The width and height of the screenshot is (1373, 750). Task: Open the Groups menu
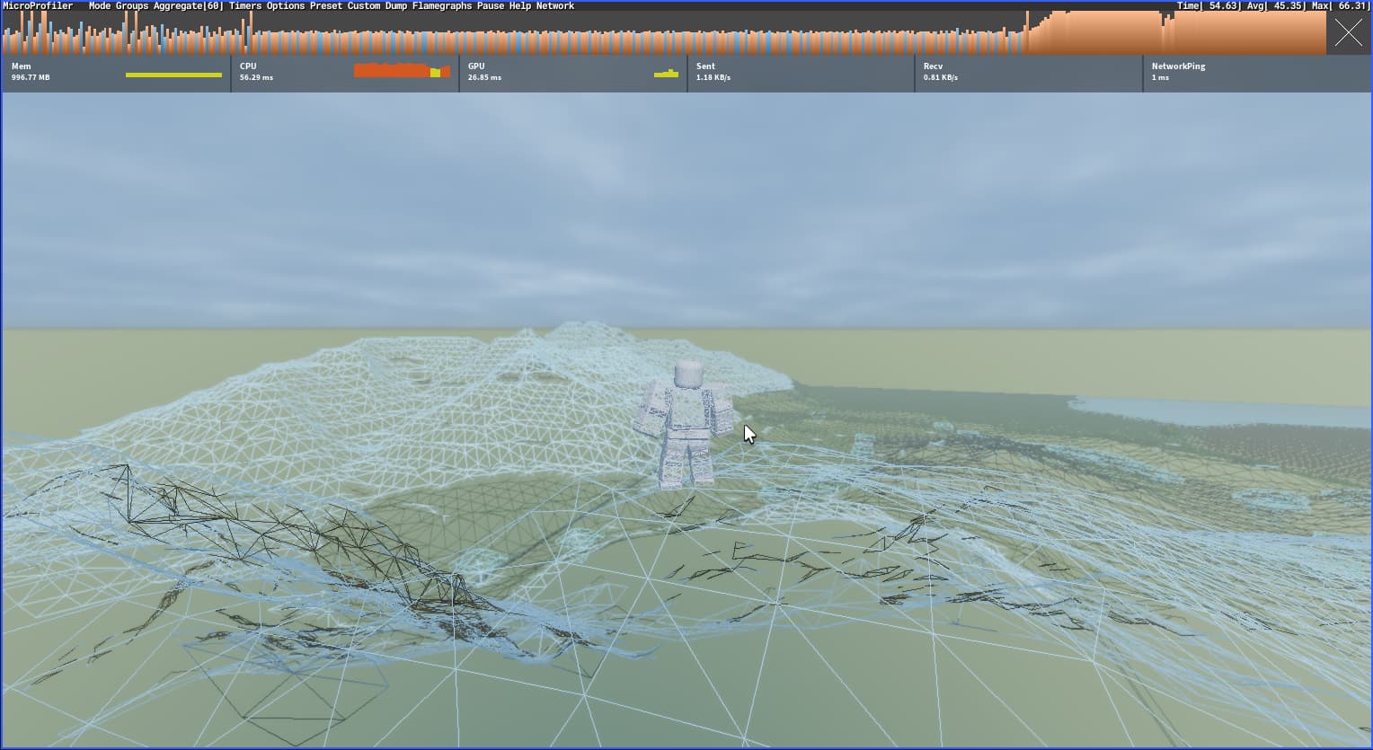point(132,6)
